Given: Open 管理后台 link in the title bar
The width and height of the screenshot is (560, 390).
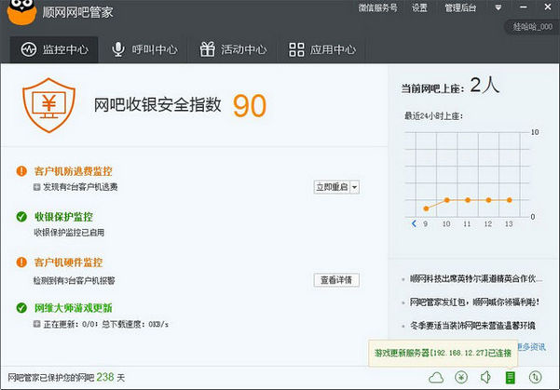Looking at the screenshot, I should pyautogui.click(x=460, y=7).
